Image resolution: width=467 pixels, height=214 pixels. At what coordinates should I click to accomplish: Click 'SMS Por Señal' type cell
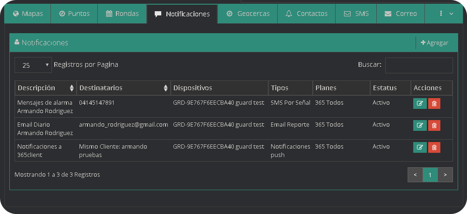coord(290,103)
